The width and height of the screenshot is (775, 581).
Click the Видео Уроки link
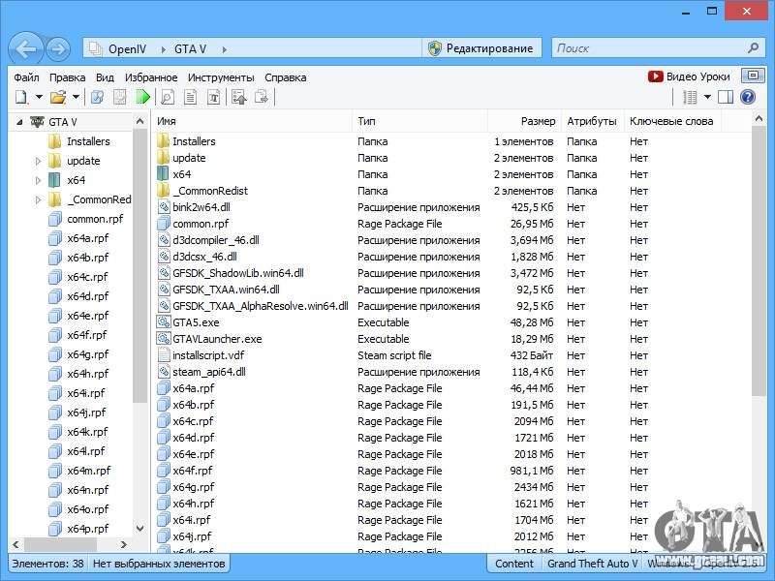click(x=689, y=76)
